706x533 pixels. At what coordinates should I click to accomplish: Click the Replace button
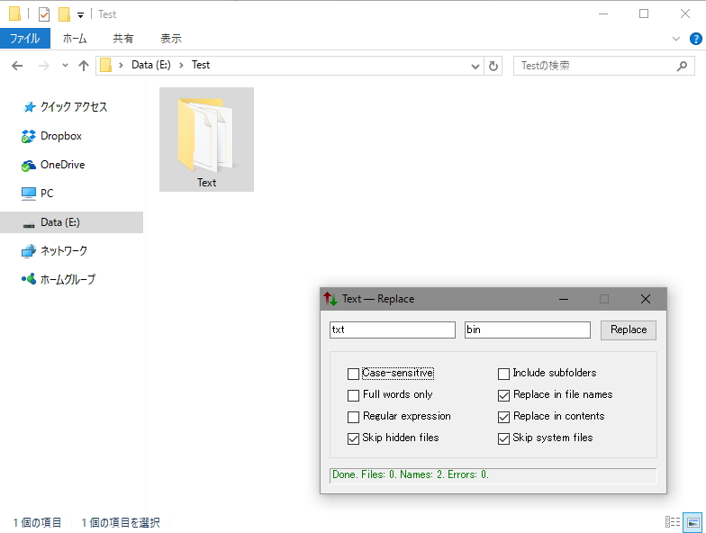coord(629,330)
